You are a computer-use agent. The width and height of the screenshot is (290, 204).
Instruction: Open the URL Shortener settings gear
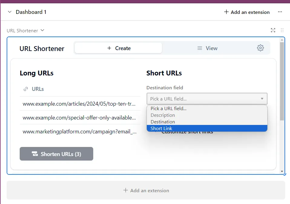click(x=260, y=48)
